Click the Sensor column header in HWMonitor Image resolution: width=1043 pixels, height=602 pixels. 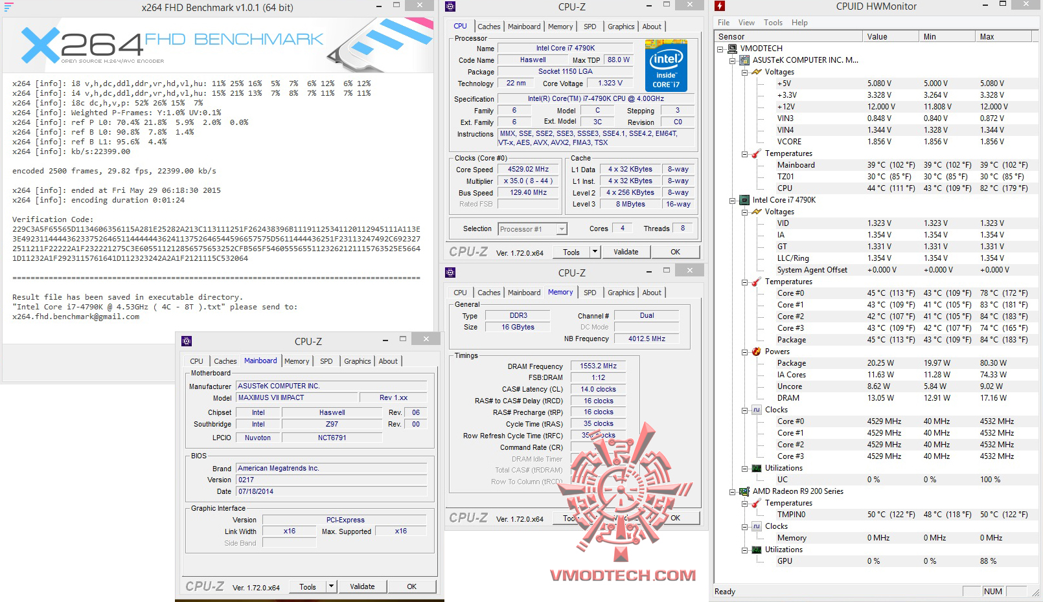[788, 37]
